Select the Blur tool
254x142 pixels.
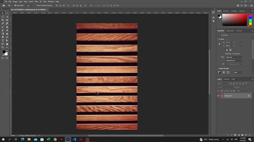(x=7, y=34)
